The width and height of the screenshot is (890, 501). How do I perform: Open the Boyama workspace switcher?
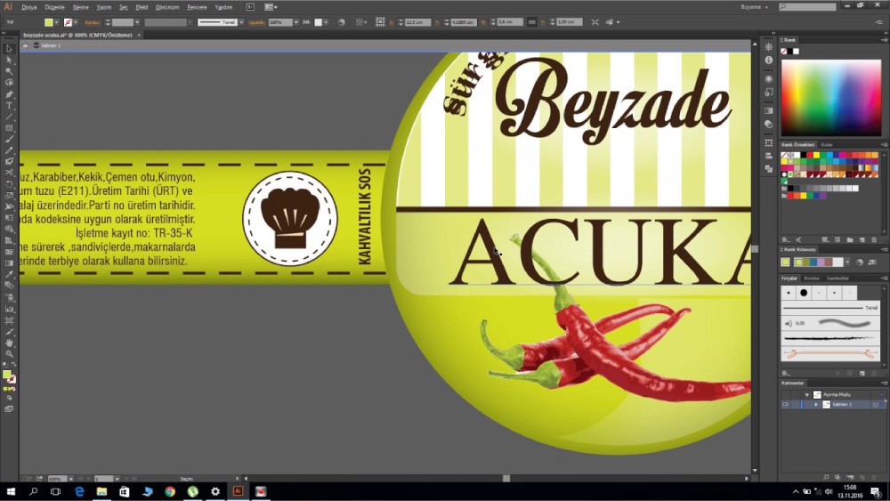click(x=755, y=7)
